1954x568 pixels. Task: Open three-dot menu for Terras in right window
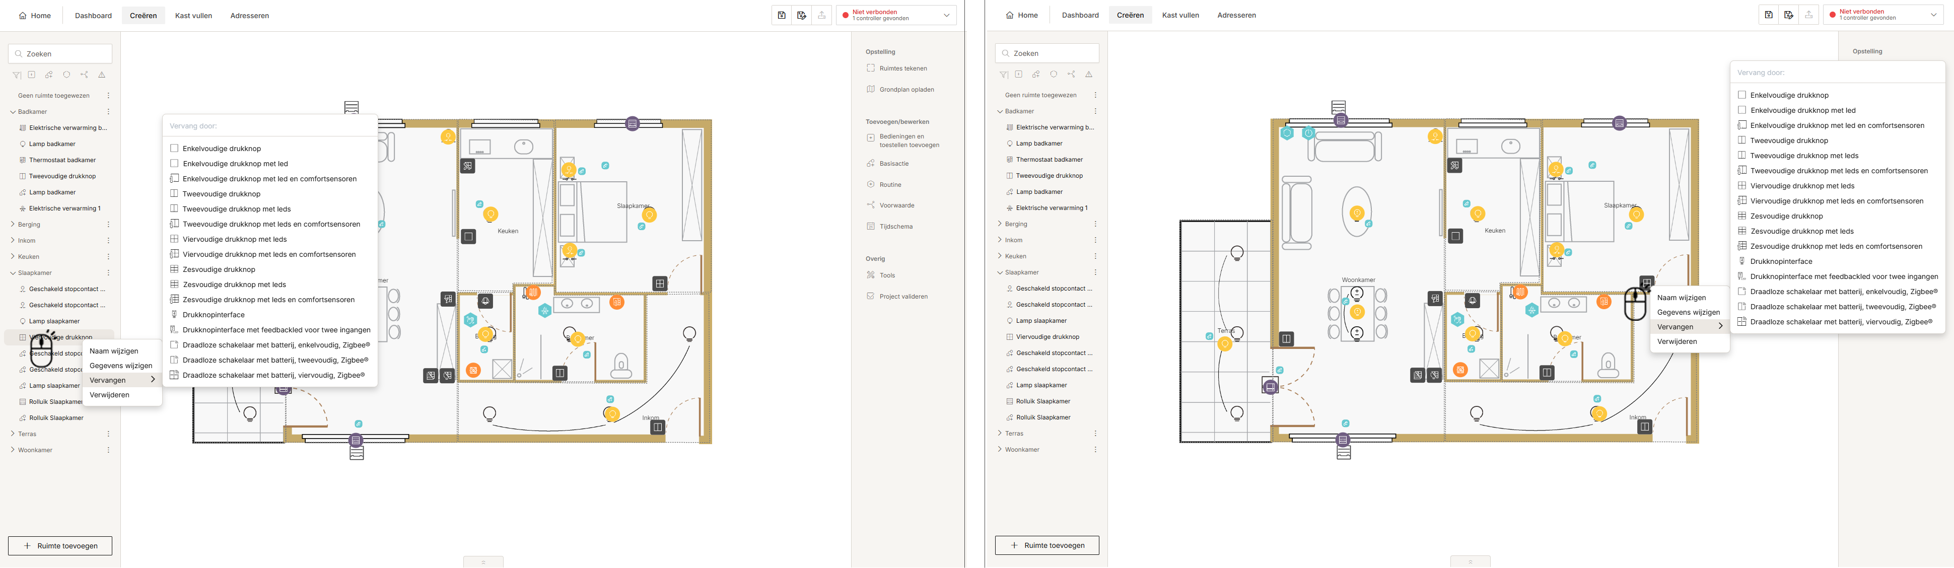1095,434
